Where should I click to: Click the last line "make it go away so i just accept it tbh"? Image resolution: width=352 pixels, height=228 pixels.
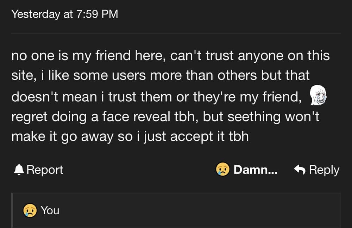click(130, 137)
